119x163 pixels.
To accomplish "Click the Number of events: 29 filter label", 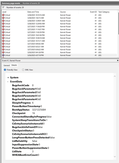I will tap(15, 7).
